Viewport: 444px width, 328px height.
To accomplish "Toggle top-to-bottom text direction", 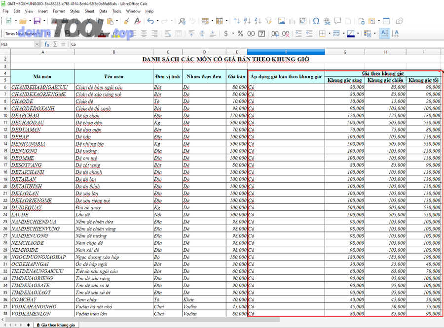I will click(395, 33).
